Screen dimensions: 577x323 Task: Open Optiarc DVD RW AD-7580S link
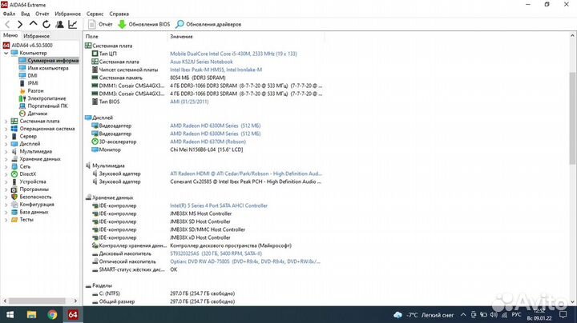click(x=245, y=261)
